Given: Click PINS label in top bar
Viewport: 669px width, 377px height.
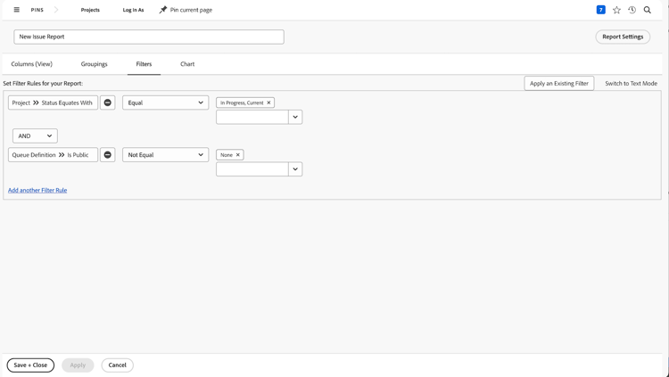Looking at the screenshot, I should 37,10.
